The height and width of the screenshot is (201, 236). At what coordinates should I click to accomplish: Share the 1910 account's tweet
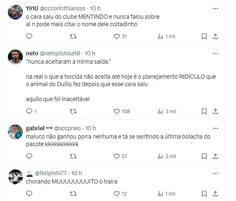(x=215, y=37)
